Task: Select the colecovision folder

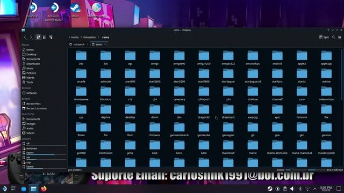Action: [326, 93]
